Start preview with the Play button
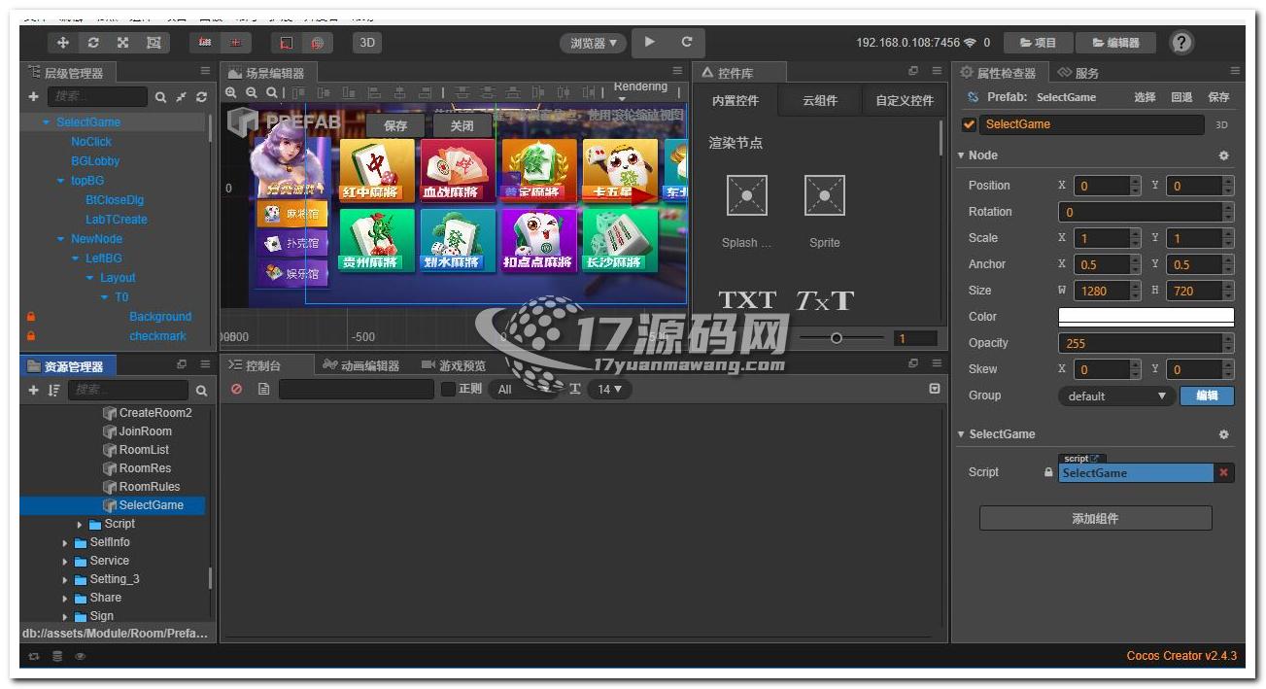 [x=650, y=42]
